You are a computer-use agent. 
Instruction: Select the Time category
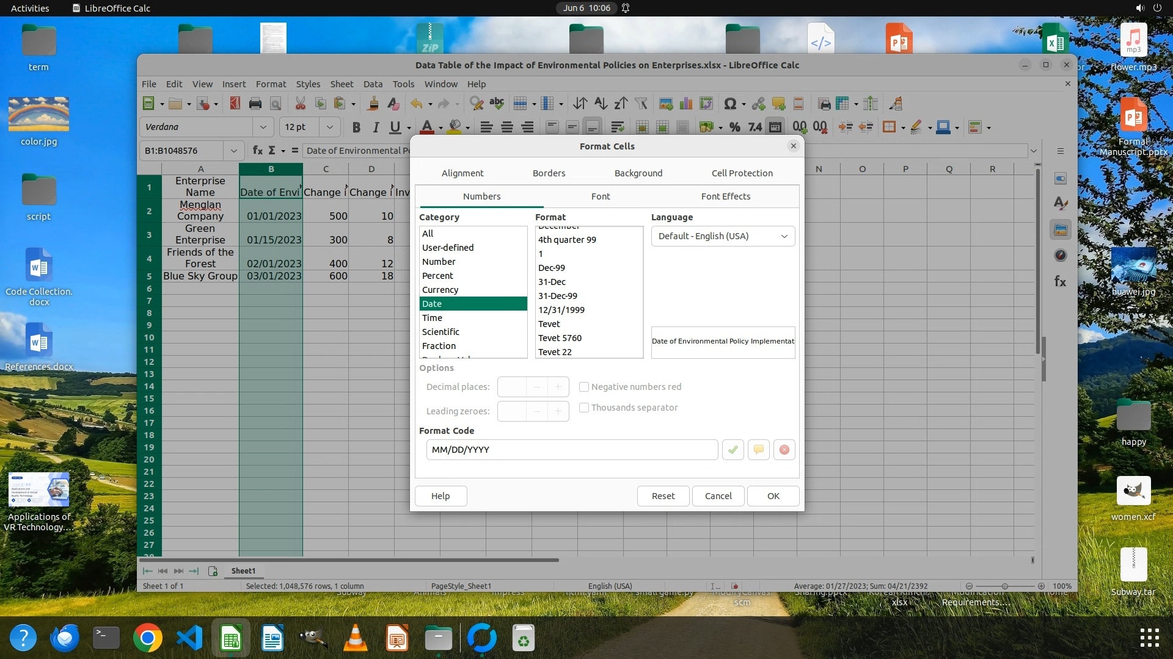pos(432,318)
